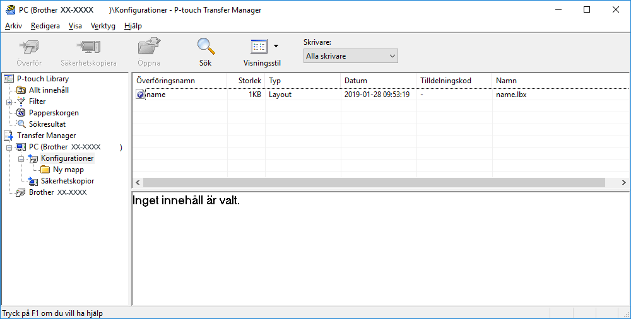Minimize the P-touch Transfer Manager window
631x319 pixels.
tap(558, 9)
